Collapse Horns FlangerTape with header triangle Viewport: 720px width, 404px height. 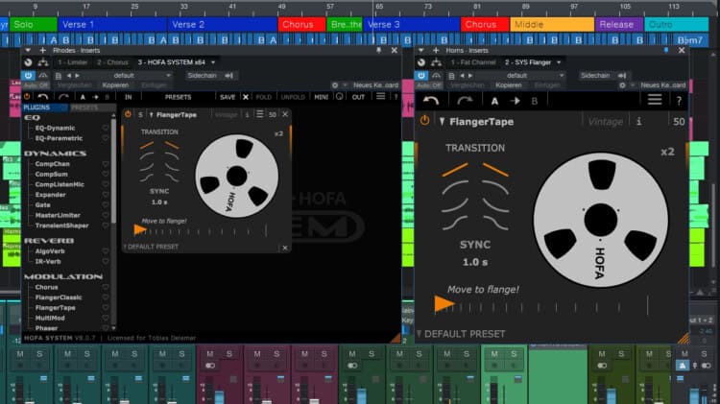[x=442, y=121]
